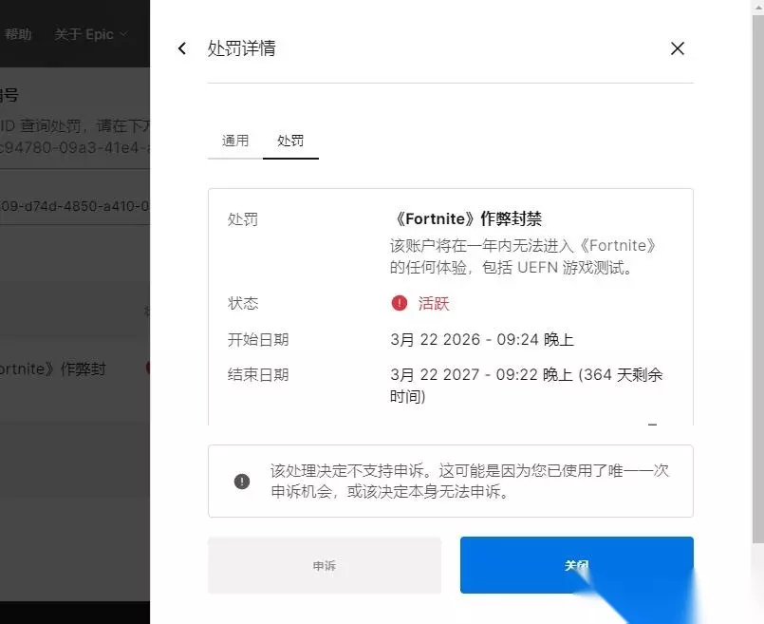Click the small dash below the end date

(x=652, y=425)
